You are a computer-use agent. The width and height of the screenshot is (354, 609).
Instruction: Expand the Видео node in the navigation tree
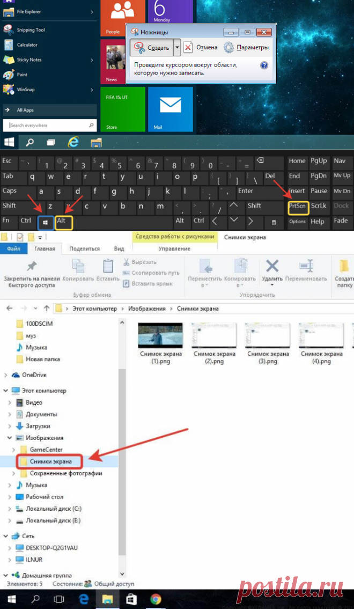(x=10, y=402)
